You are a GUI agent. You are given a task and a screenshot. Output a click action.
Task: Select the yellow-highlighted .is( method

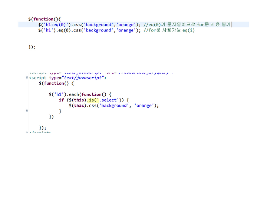point(93,100)
